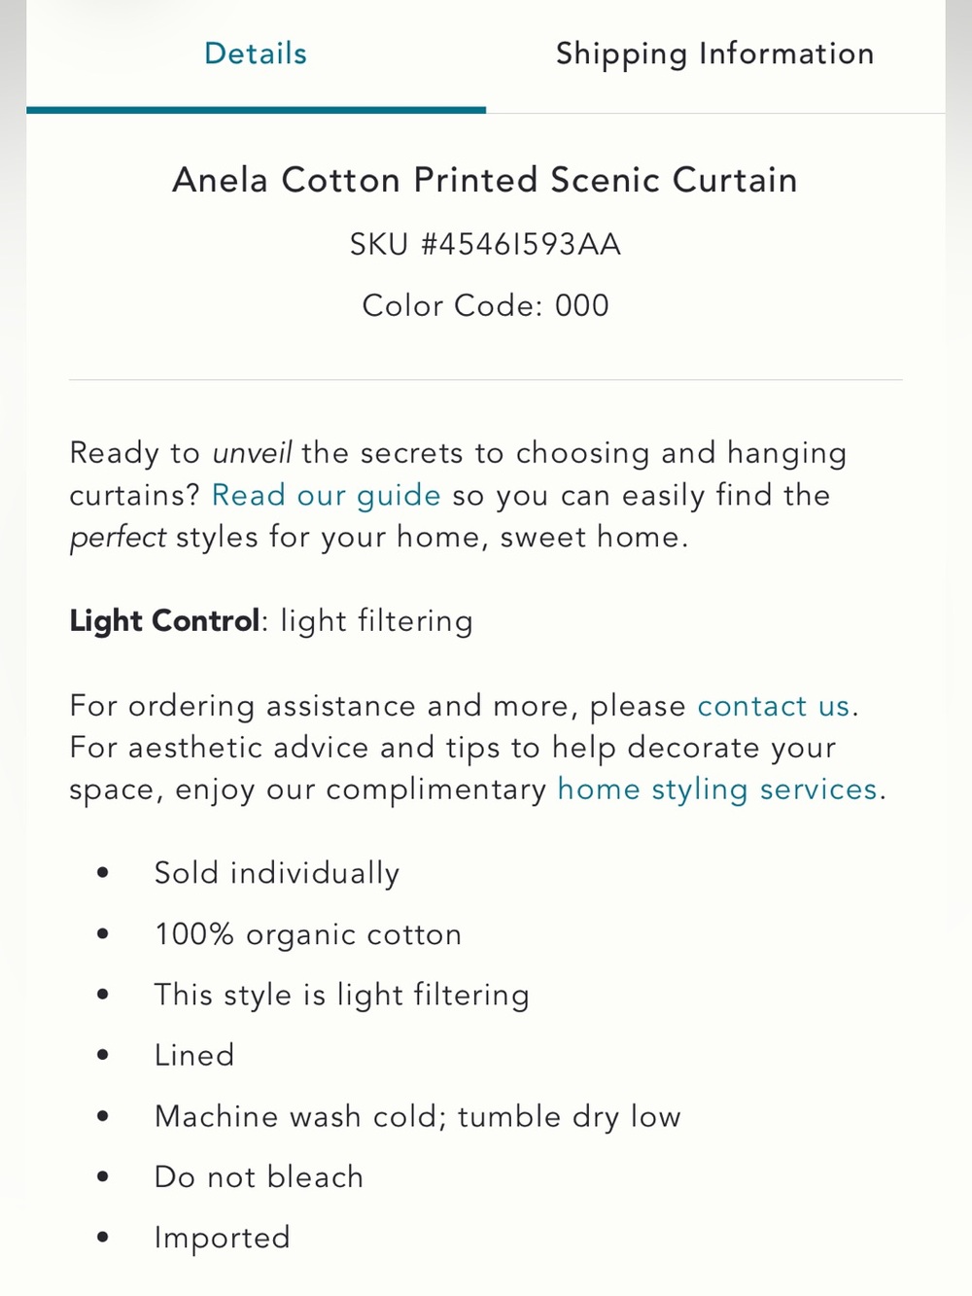Click 'This style is light filtering' bullet
The height and width of the screenshot is (1296, 972).
(x=342, y=995)
